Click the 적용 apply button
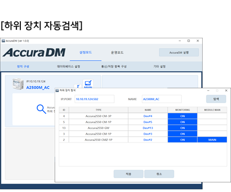This screenshot has width=231, height=192. tap(129, 174)
